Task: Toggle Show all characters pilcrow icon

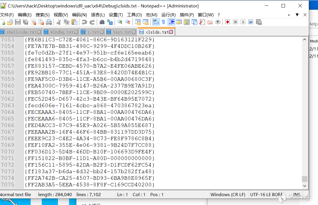Action: [x=163, y=22]
